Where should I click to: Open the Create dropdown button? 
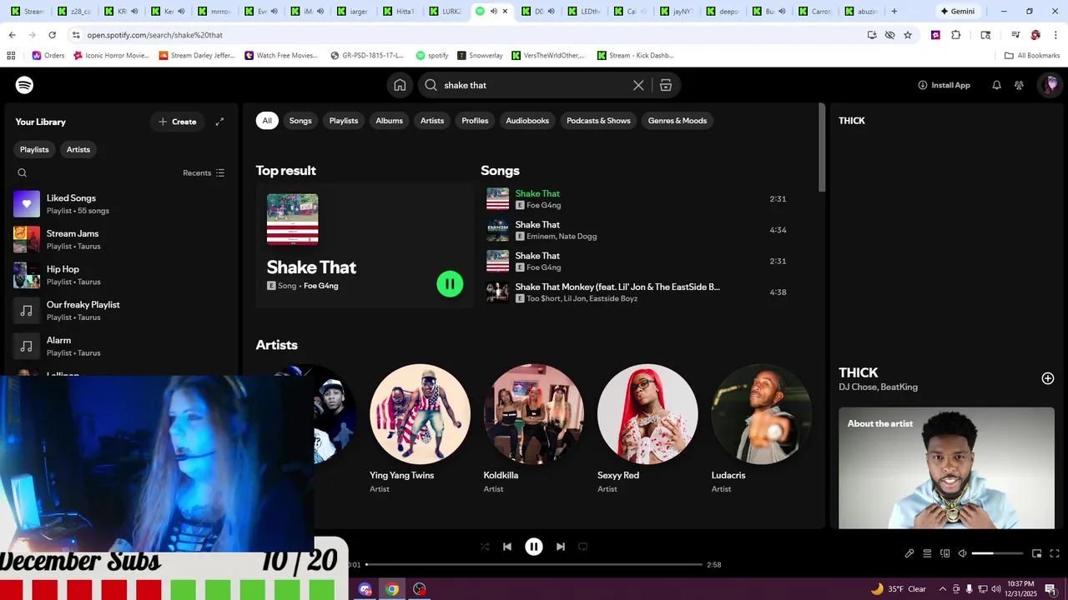177,122
